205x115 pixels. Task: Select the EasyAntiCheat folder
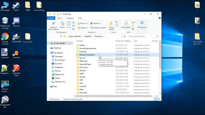coord(117,64)
